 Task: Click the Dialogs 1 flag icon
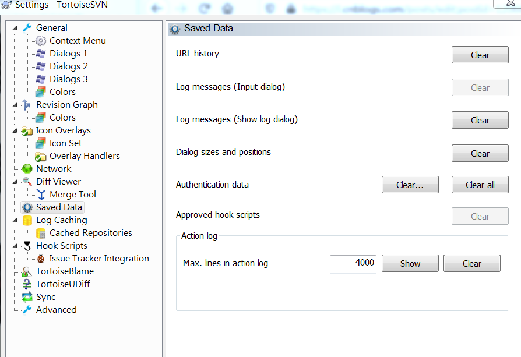(41, 54)
